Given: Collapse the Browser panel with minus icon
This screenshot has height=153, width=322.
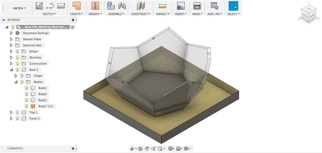Looking at the screenshot, I should [73, 20].
